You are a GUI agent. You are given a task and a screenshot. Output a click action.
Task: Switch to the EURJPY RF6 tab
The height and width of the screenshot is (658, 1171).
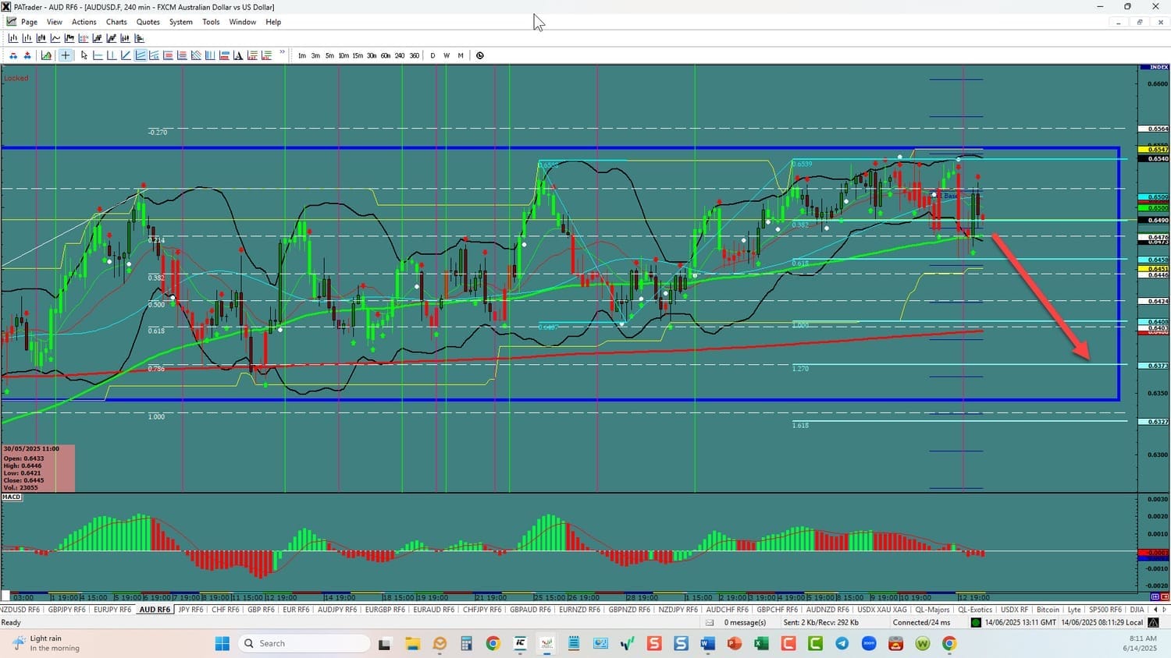(112, 610)
